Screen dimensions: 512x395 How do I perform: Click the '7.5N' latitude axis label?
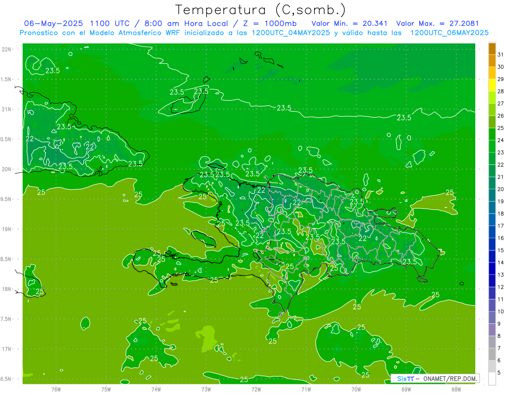click(6, 319)
